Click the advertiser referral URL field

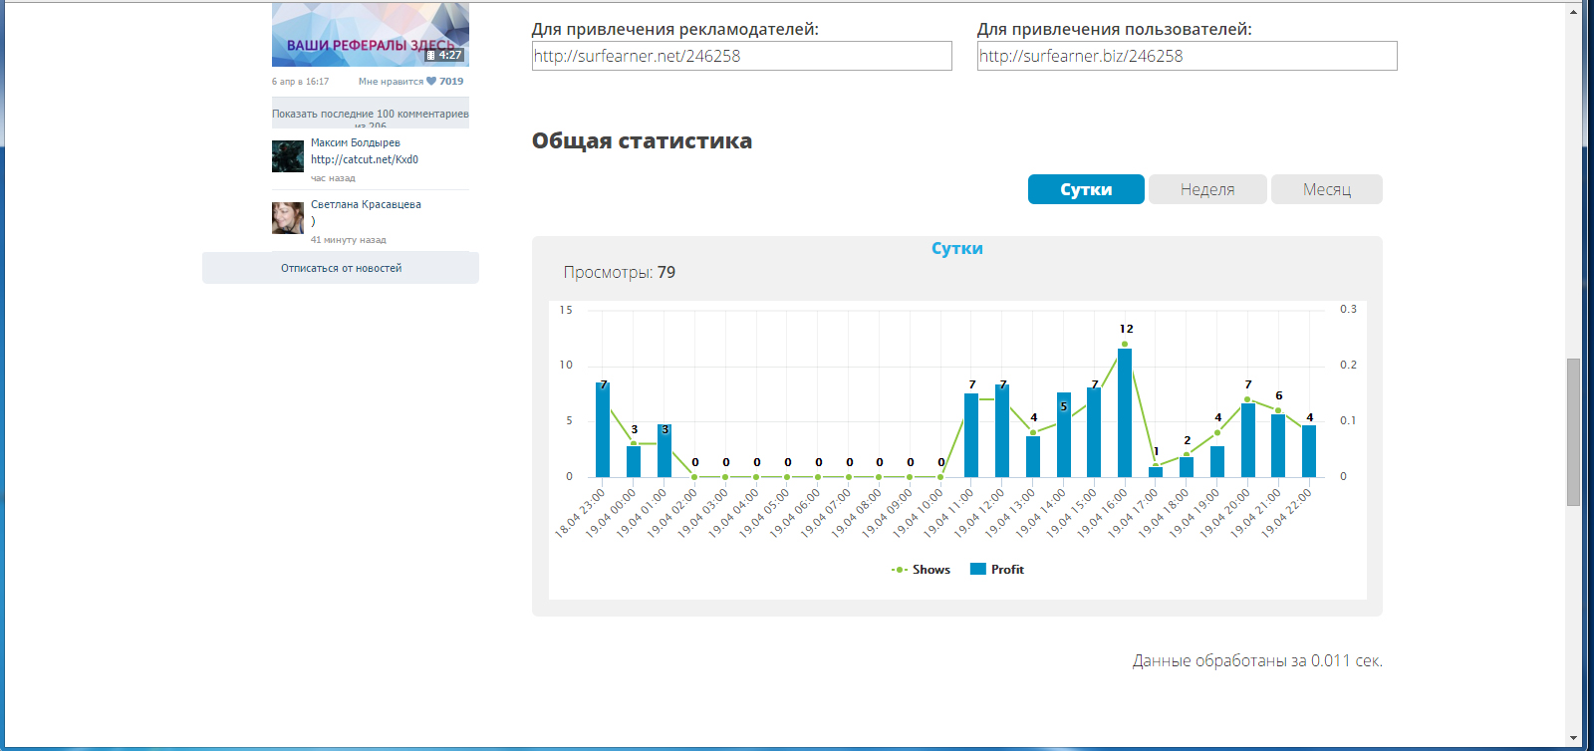[741, 56]
